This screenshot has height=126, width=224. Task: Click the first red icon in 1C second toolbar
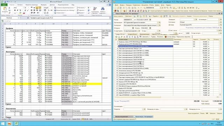pos(115,11)
